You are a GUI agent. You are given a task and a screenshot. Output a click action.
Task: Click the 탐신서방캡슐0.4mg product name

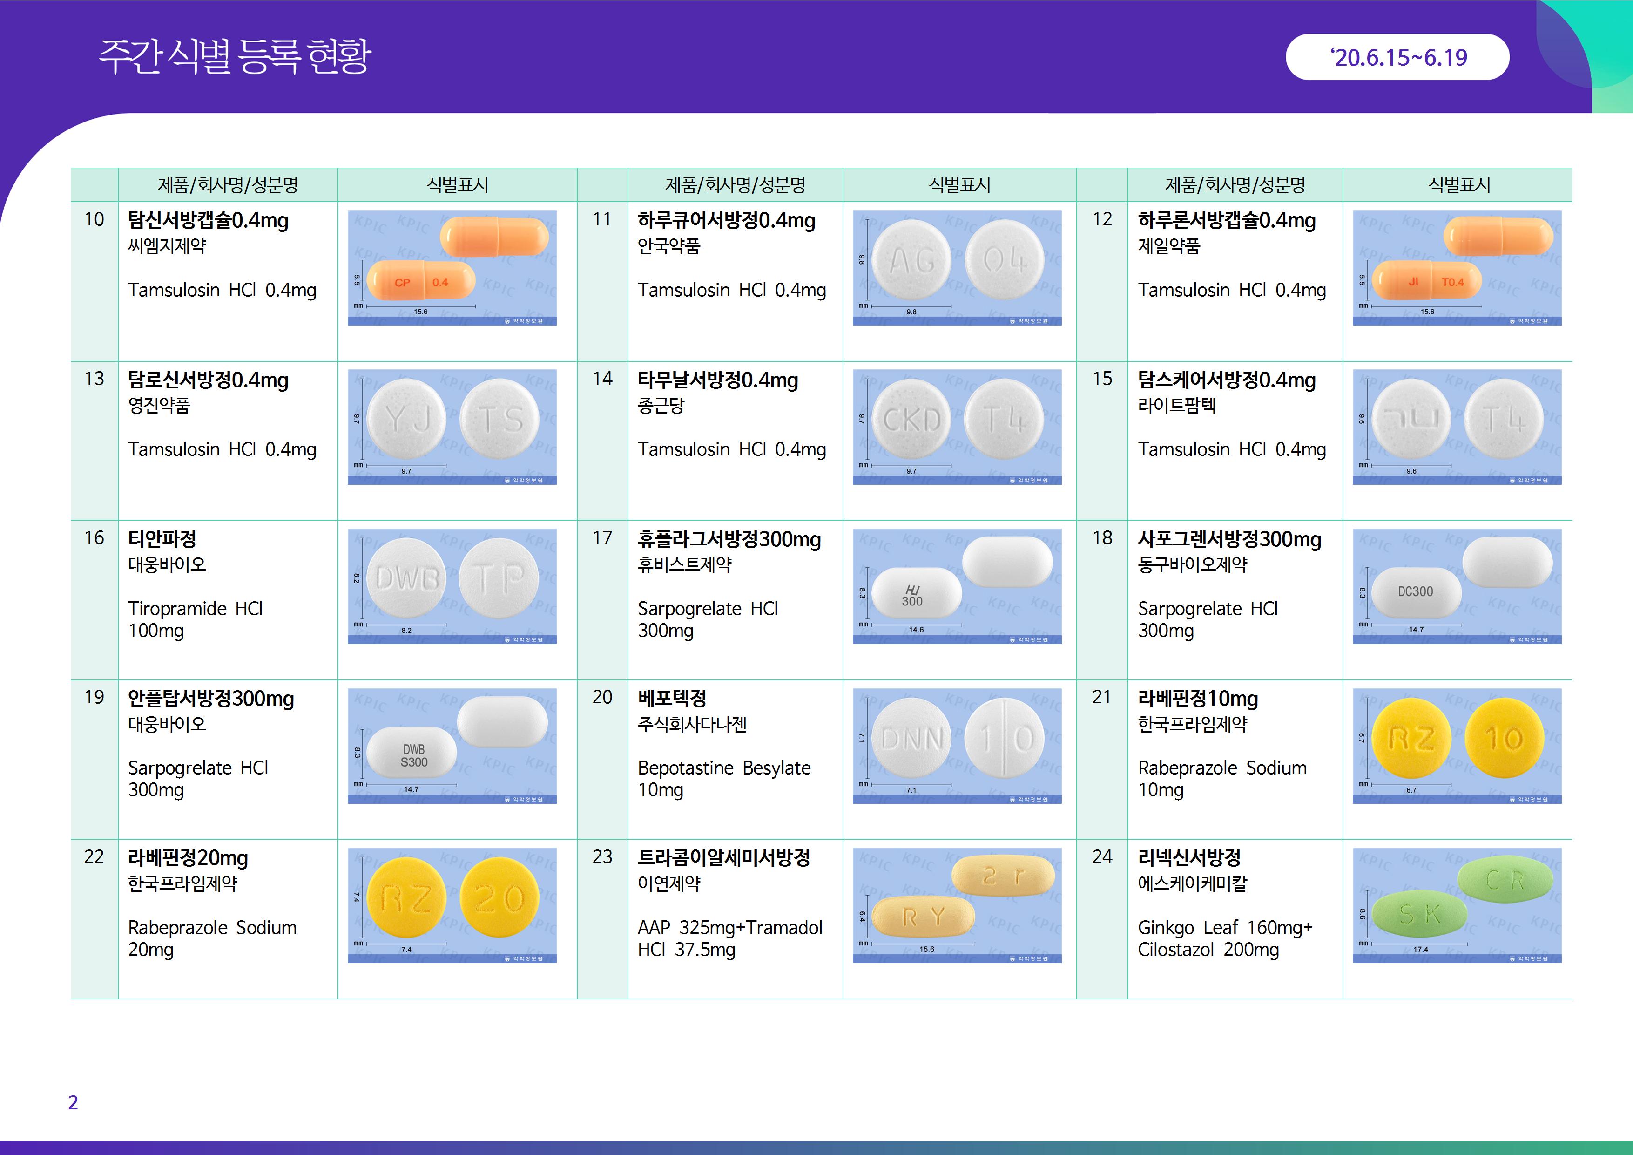pyautogui.click(x=208, y=221)
